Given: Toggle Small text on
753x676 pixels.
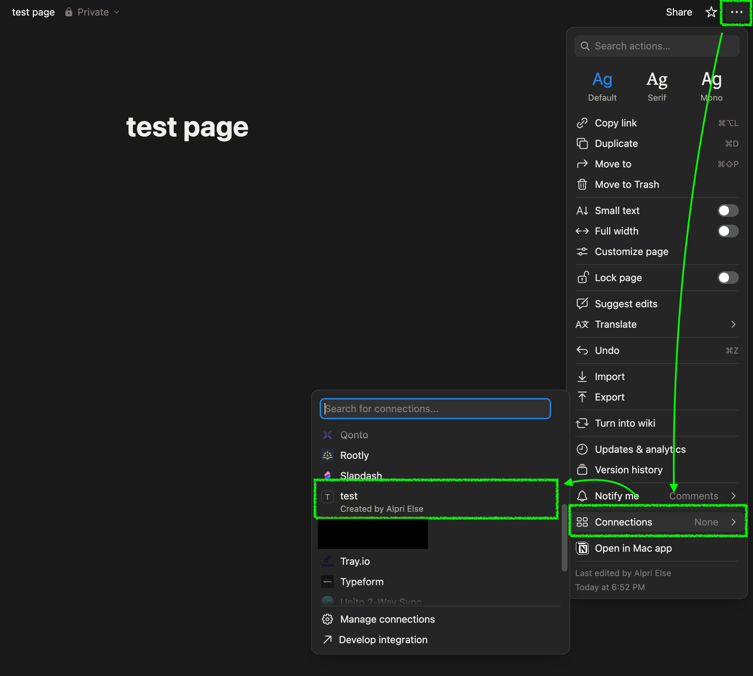Looking at the screenshot, I should coord(727,210).
